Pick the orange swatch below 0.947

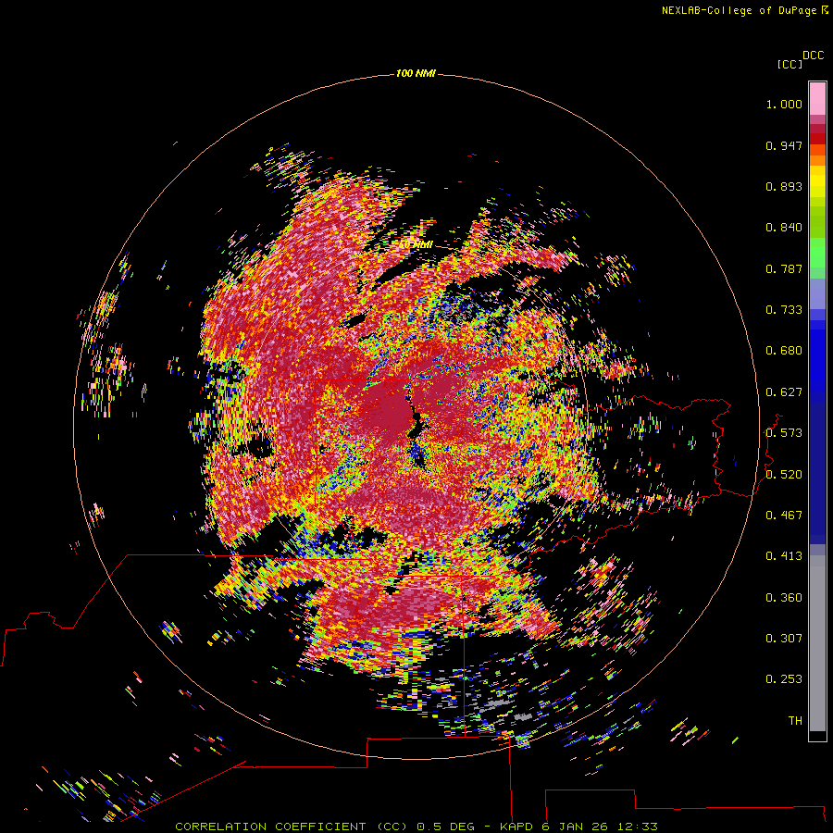click(x=817, y=160)
